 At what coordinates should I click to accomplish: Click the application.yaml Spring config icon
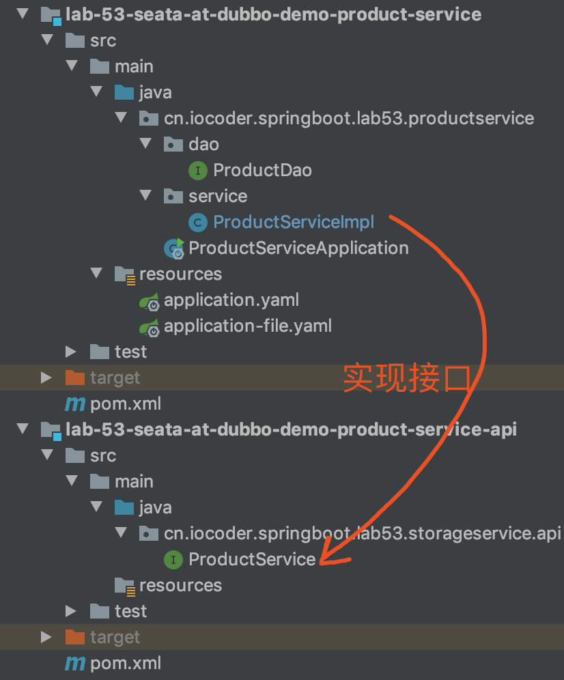pyautogui.click(x=150, y=300)
